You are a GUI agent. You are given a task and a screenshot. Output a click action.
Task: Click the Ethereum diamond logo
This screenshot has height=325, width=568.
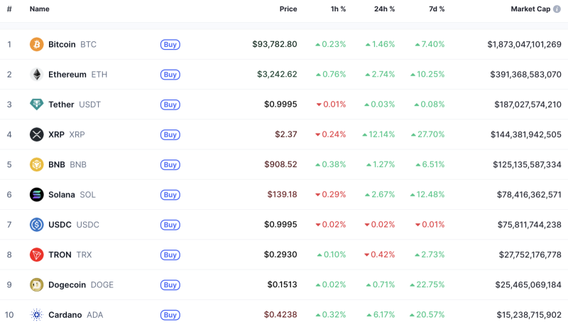[x=37, y=75]
